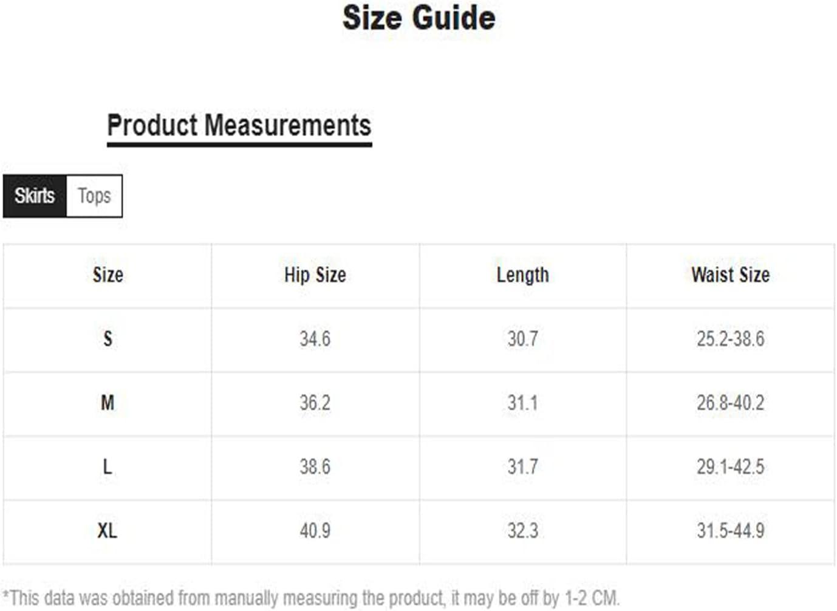Click the Product Measurements heading

click(239, 126)
